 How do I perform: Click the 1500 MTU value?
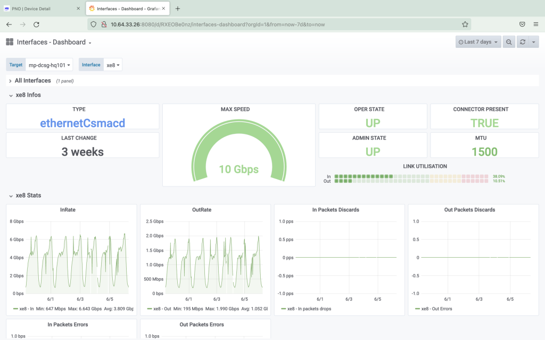coord(484,152)
